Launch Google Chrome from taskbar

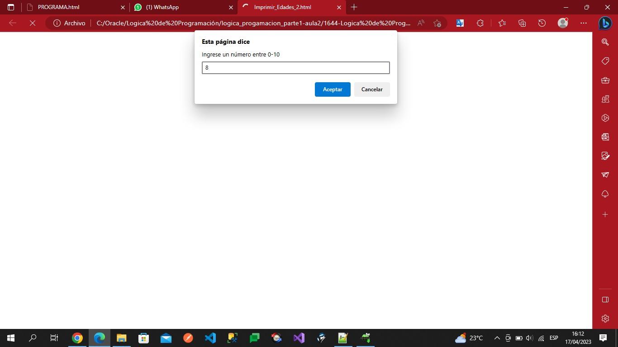click(77, 338)
